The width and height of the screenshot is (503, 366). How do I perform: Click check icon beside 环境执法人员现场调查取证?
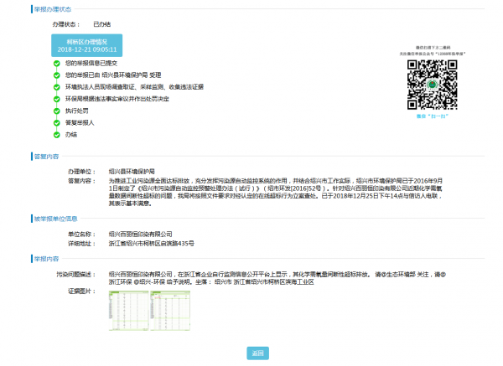[56, 86]
